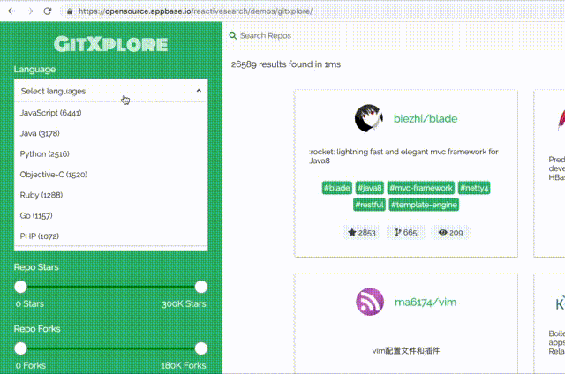Image resolution: width=565 pixels, height=374 pixels.
Task: Click the Repo Stars minimum slider handle
Action: (20, 287)
